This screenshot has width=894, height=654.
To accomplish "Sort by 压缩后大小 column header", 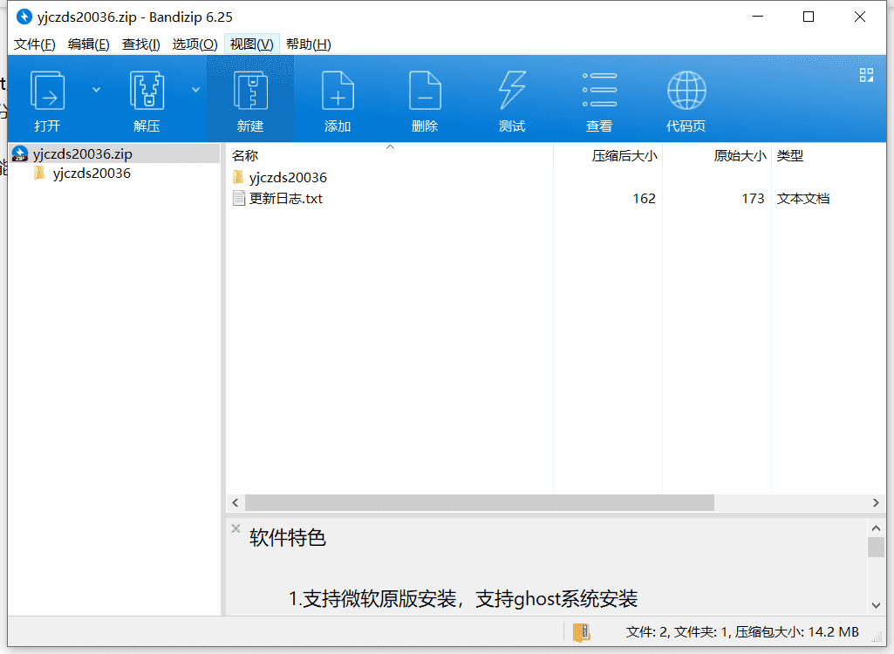I will pos(624,156).
